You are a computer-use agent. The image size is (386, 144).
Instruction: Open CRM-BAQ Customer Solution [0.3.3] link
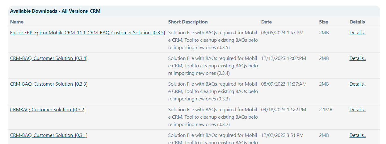coord(49,84)
